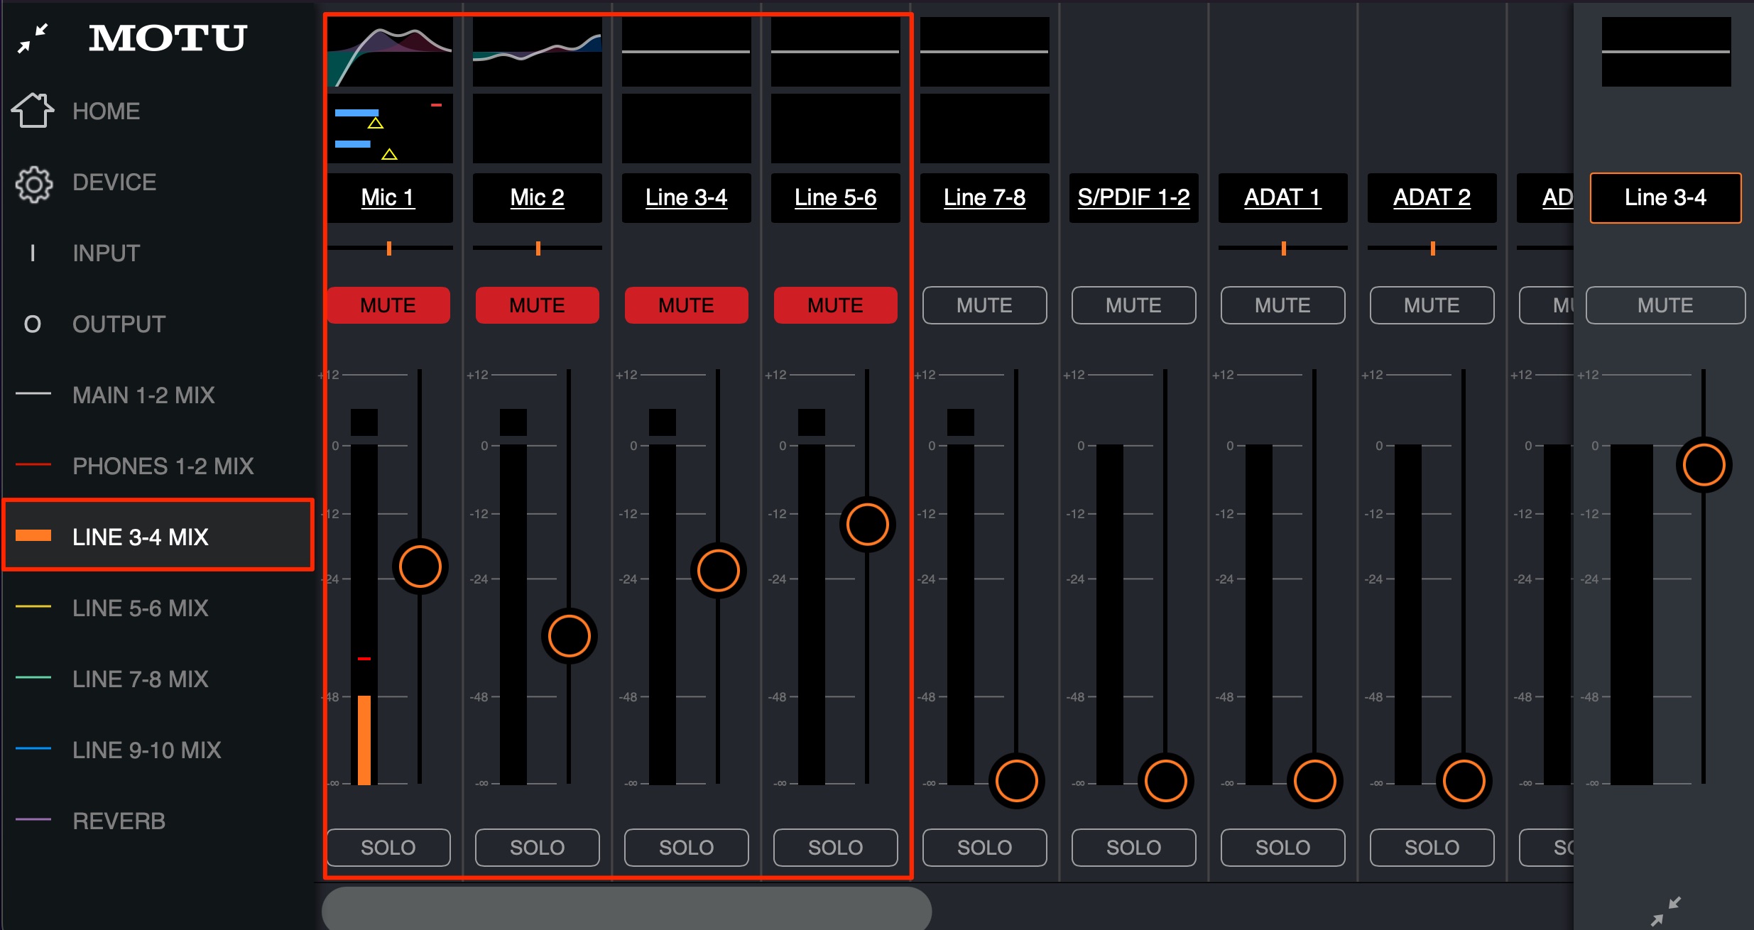Solo the Mic 1 channel
1754x930 pixels.
388,848
